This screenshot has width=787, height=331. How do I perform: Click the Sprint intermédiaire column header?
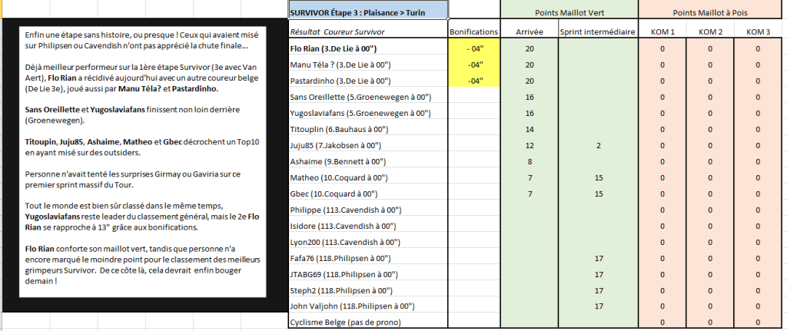[597, 31]
